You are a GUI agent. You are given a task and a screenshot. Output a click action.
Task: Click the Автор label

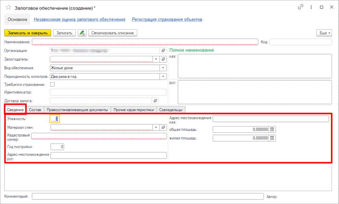coord(272,197)
